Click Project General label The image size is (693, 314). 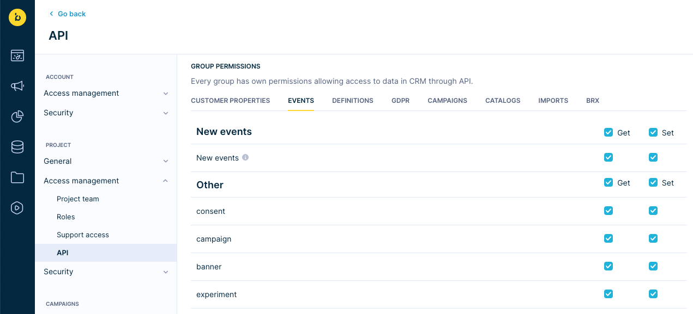tap(58, 161)
